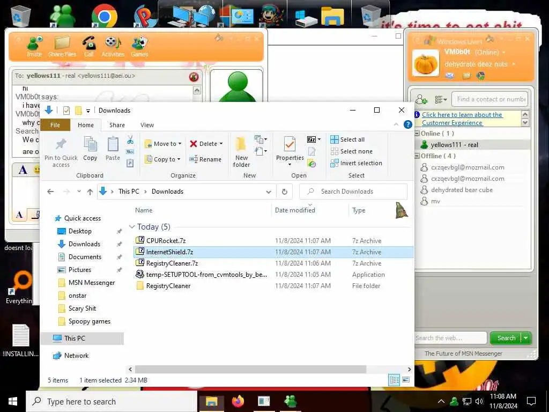Start a Call from the chat toolbar
Screen dimensions: 549x412
point(88,46)
